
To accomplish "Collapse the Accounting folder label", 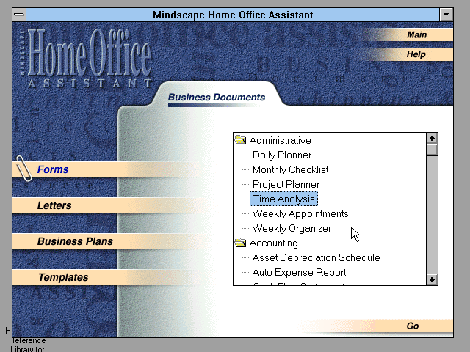I will pyautogui.click(x=273, y=243).
